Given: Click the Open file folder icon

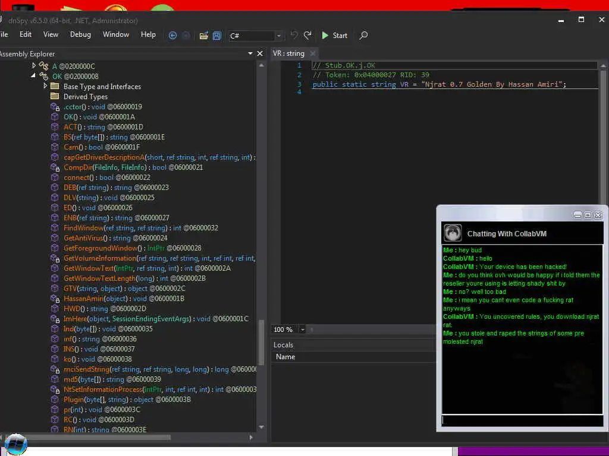Looking at the screenshot, I should [204, 36].
